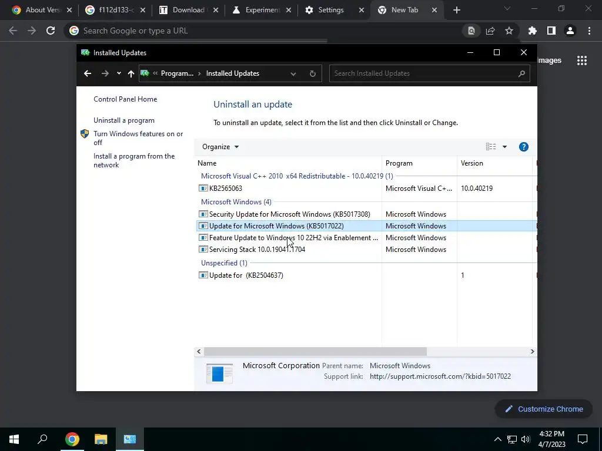The height and width of the screenshot is (451, 602).
Task: Click the horizontal scrollbar left arrow
Action: (x=199, y=351)
